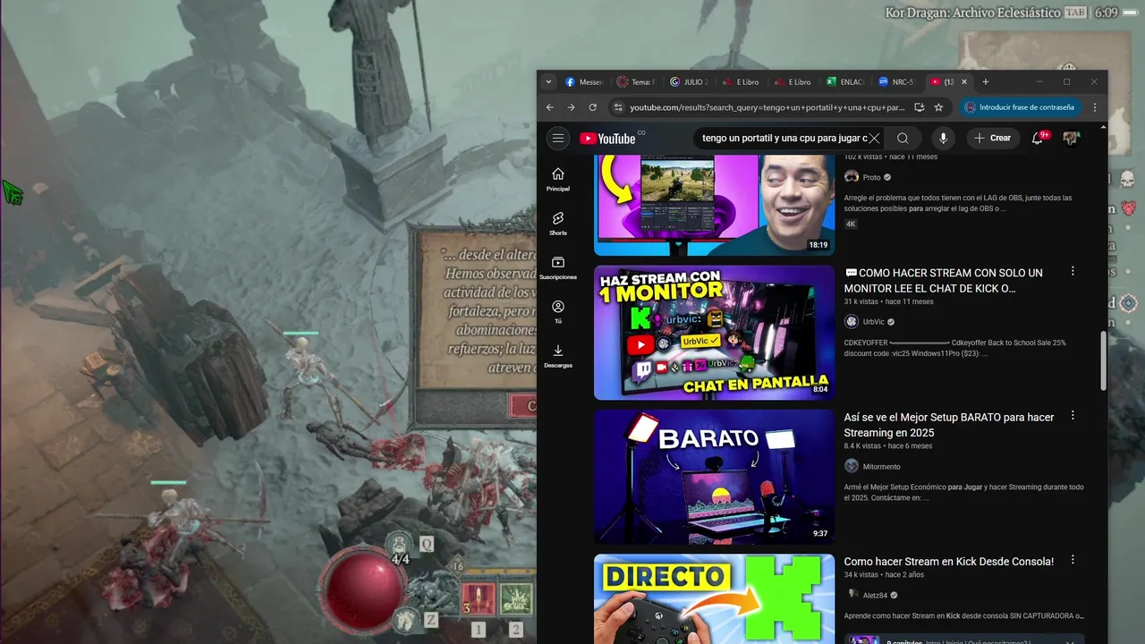Open the UrbVic channel link

click(x=874, y=322)
